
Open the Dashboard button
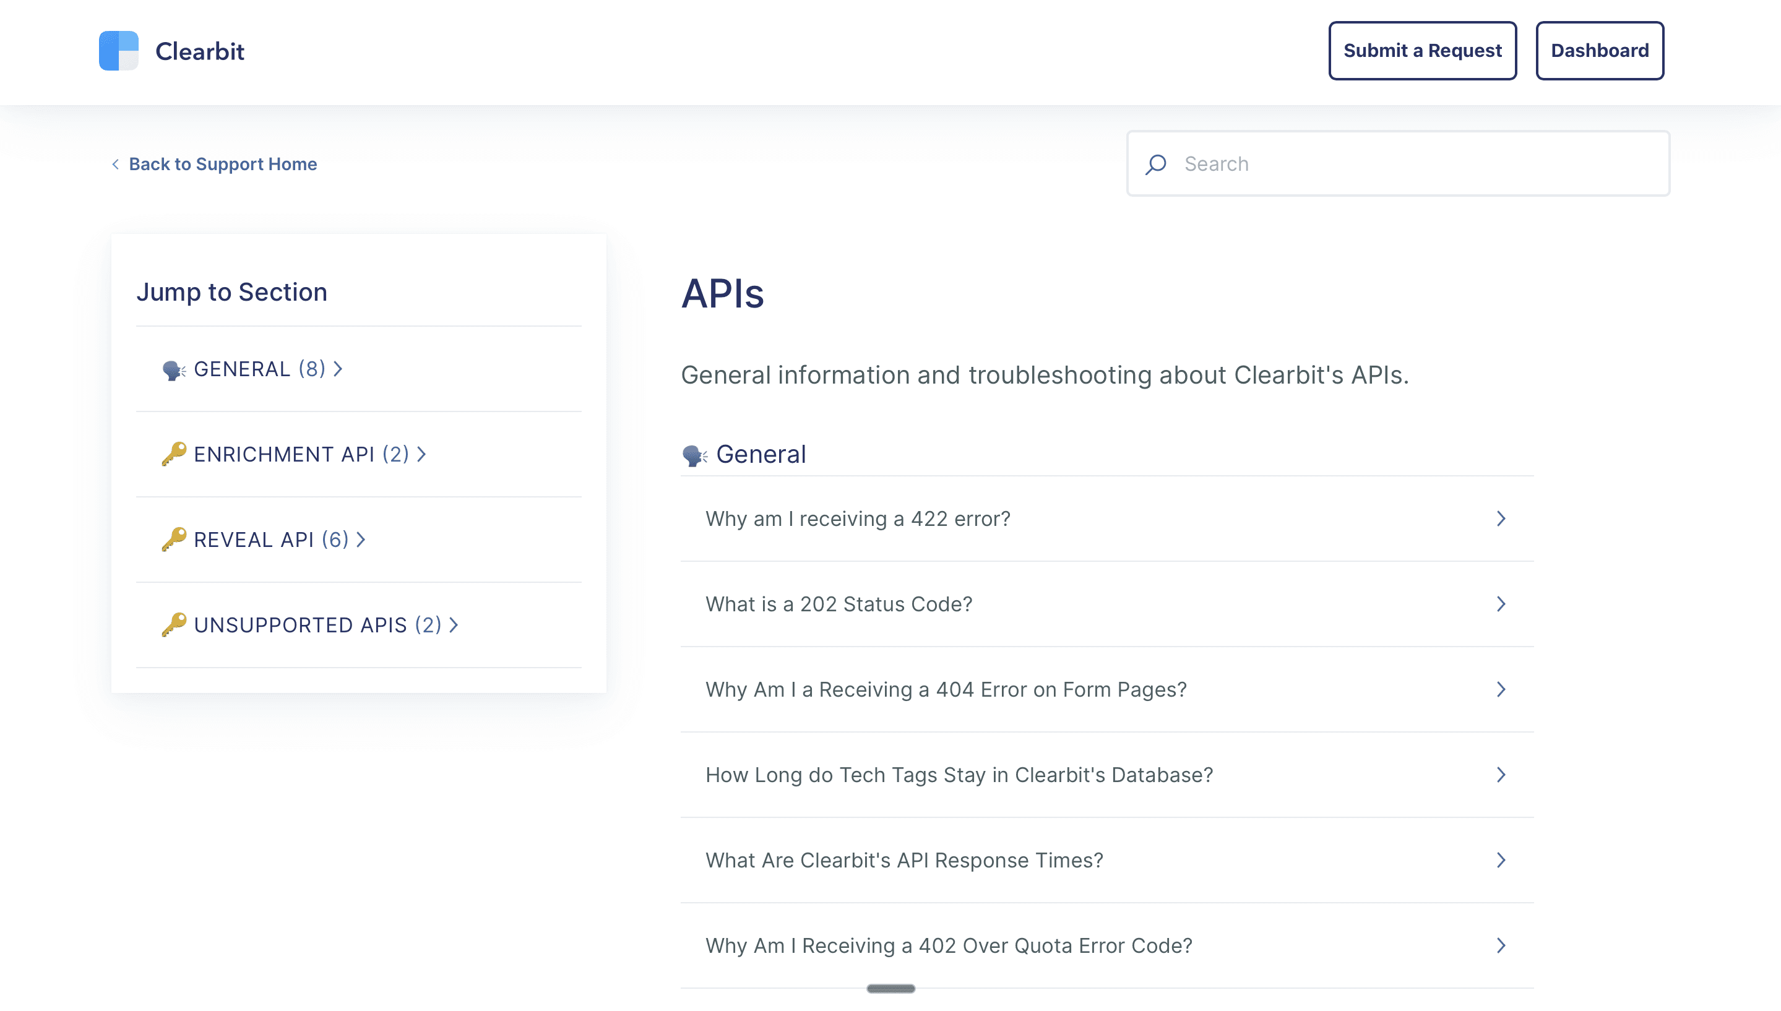coord(1599,51)
